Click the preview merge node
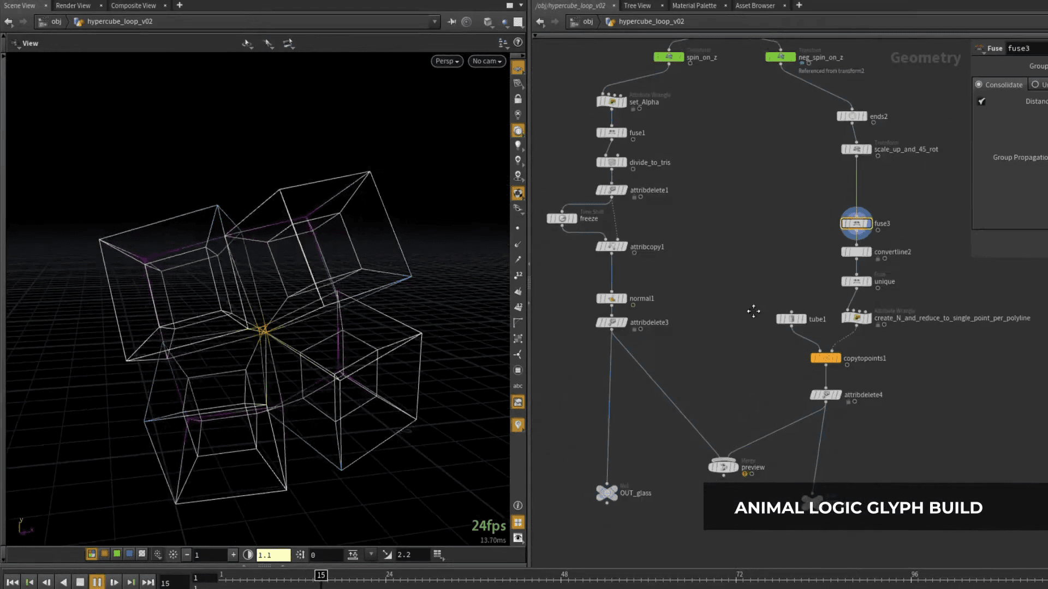1048x589 pixels. click(723, 467)
